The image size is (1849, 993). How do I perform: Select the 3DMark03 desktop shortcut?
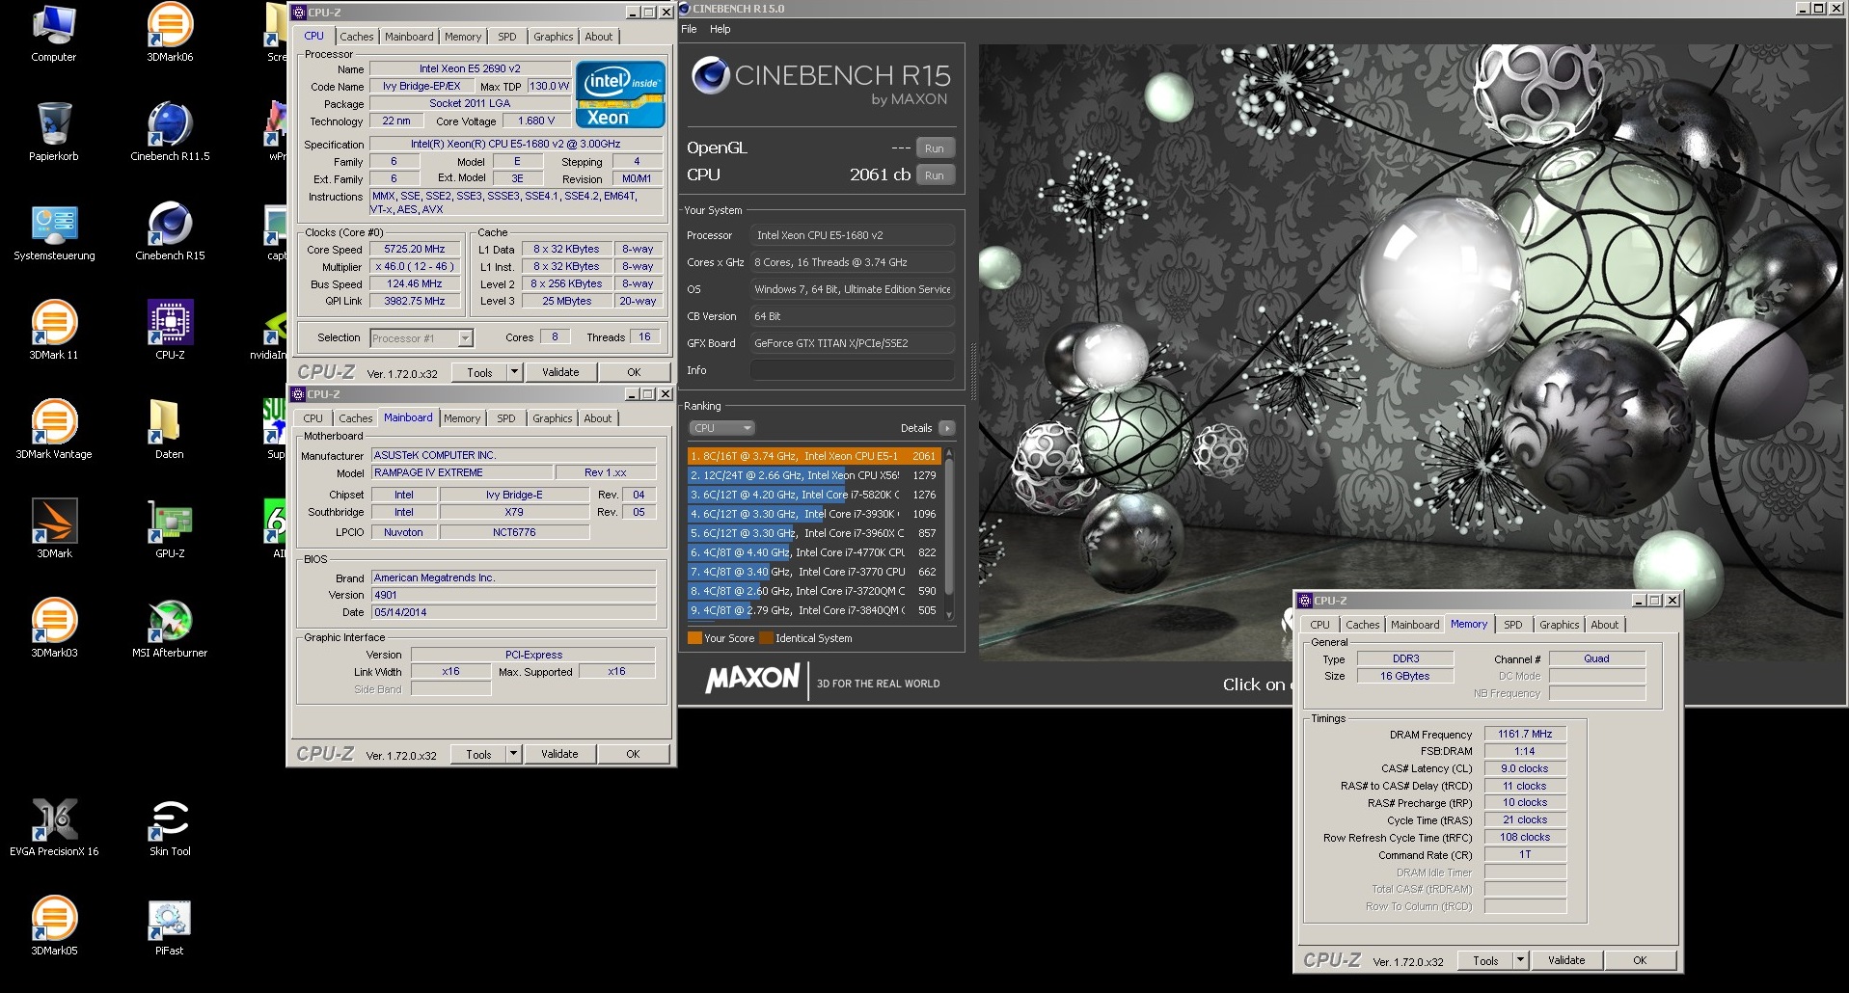coord(54,629)
